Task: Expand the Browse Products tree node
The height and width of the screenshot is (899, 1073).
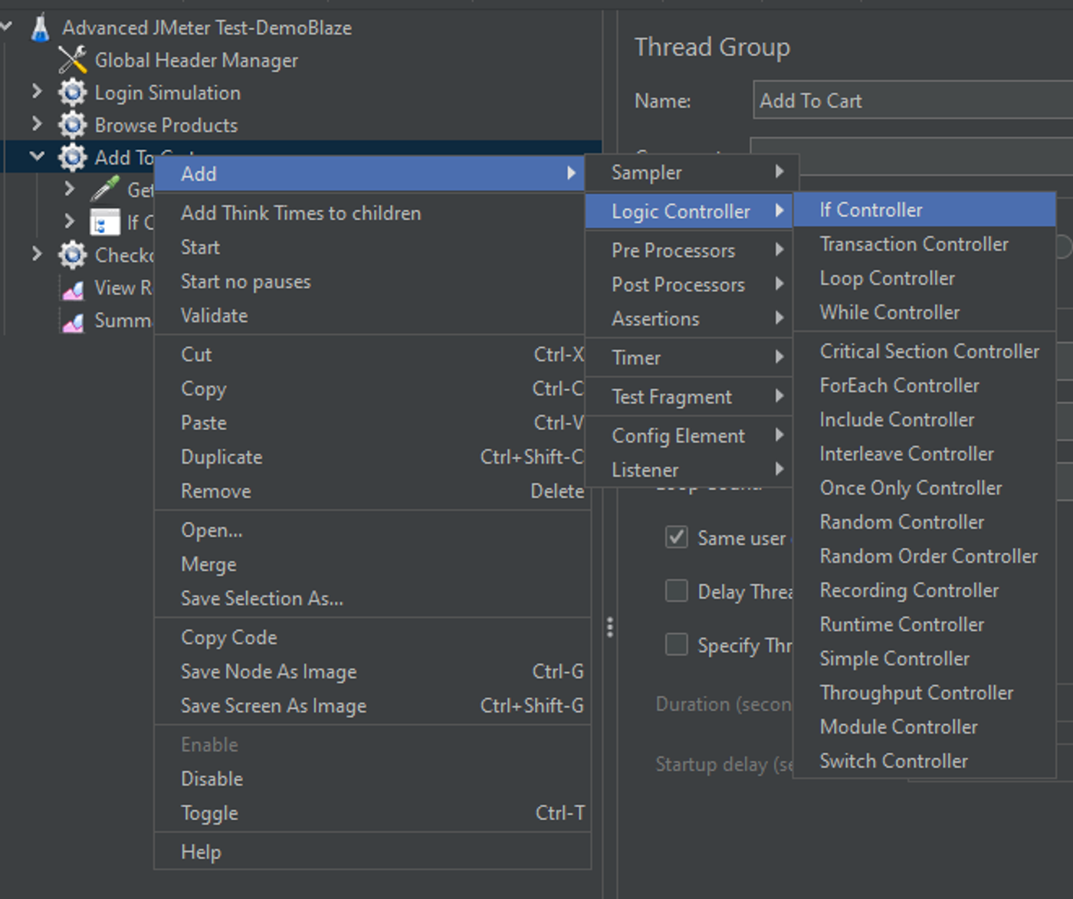Action: coord(37,124)
